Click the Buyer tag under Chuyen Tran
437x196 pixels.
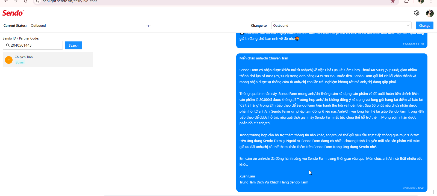pyautogui.click(x=20, y=62)
